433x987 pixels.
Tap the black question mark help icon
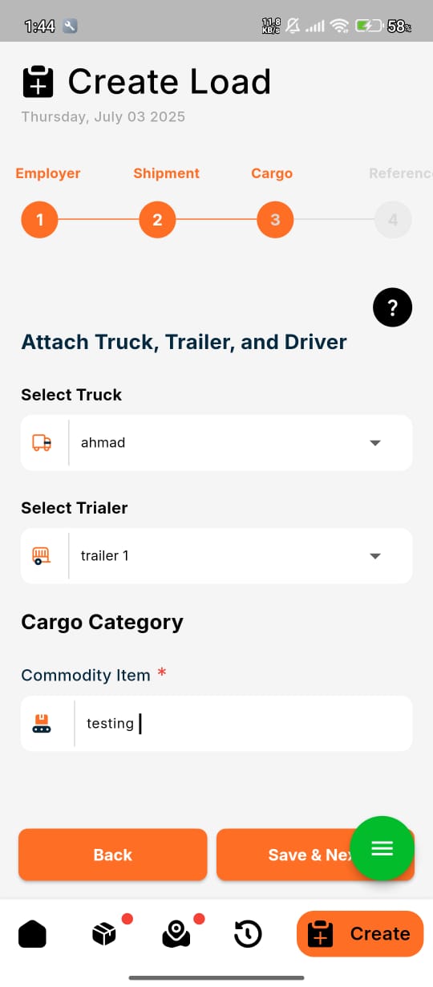pos(393,307)
